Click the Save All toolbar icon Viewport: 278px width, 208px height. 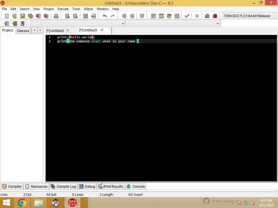click(x=30, y=16)
